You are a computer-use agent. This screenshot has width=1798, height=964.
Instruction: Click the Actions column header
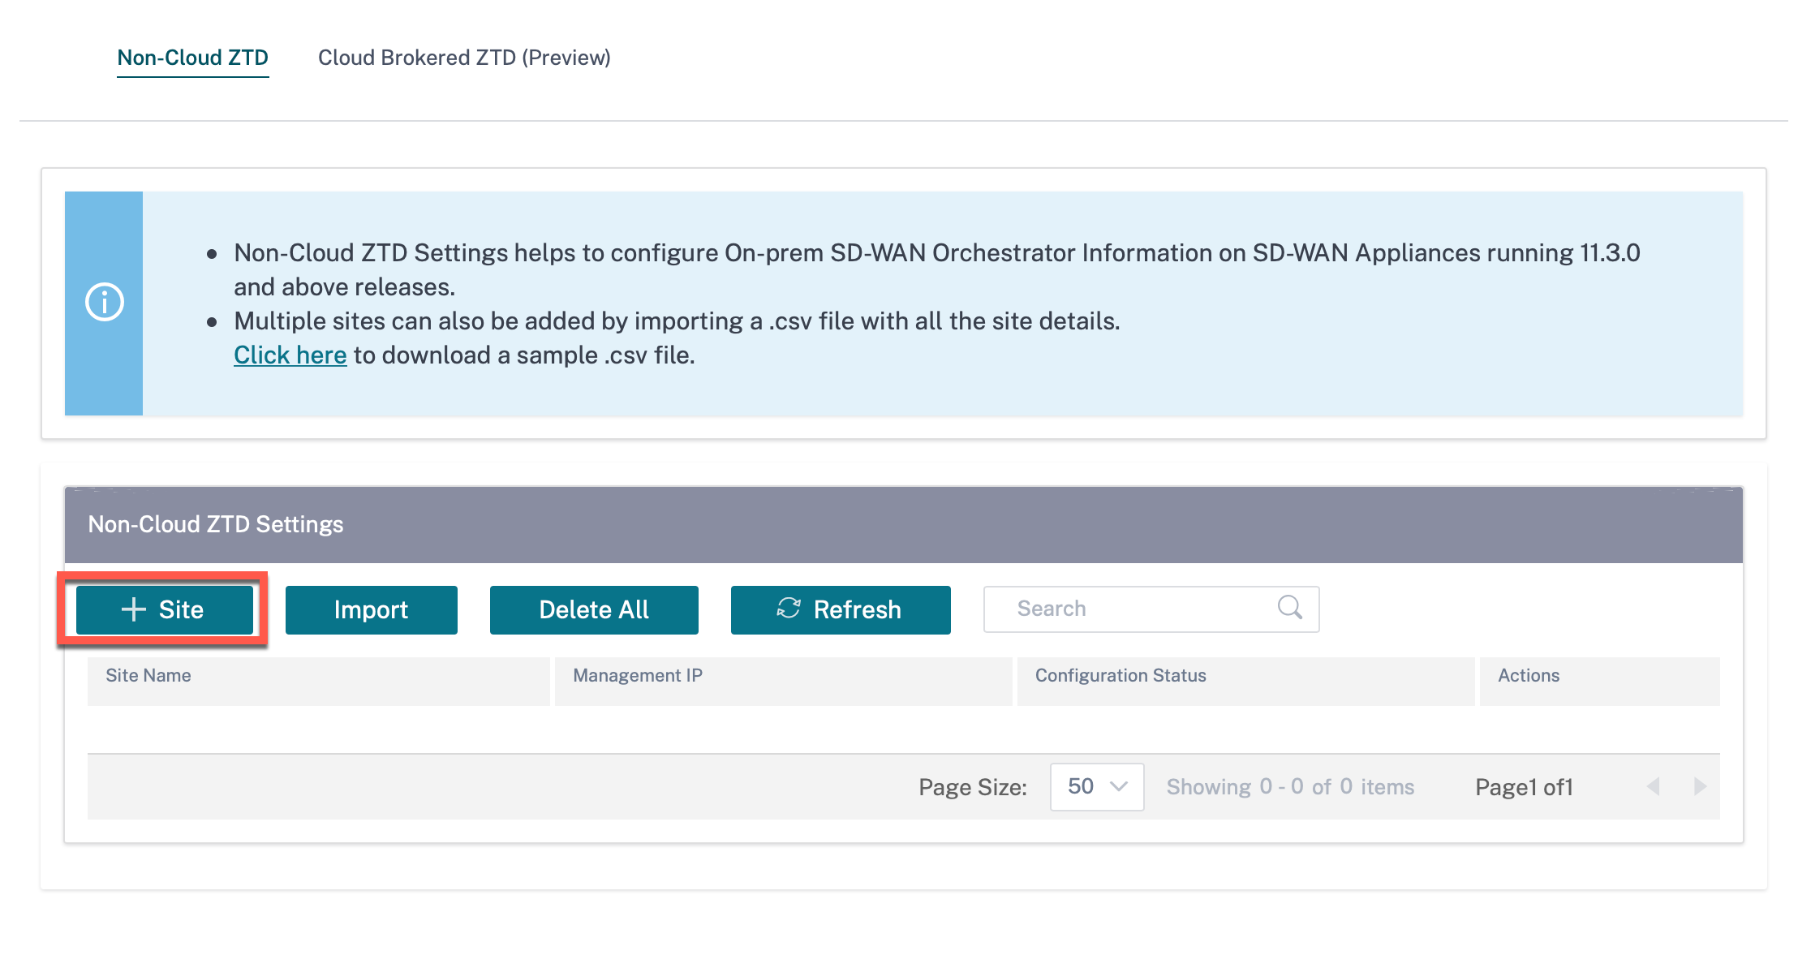coord(1600,681)
